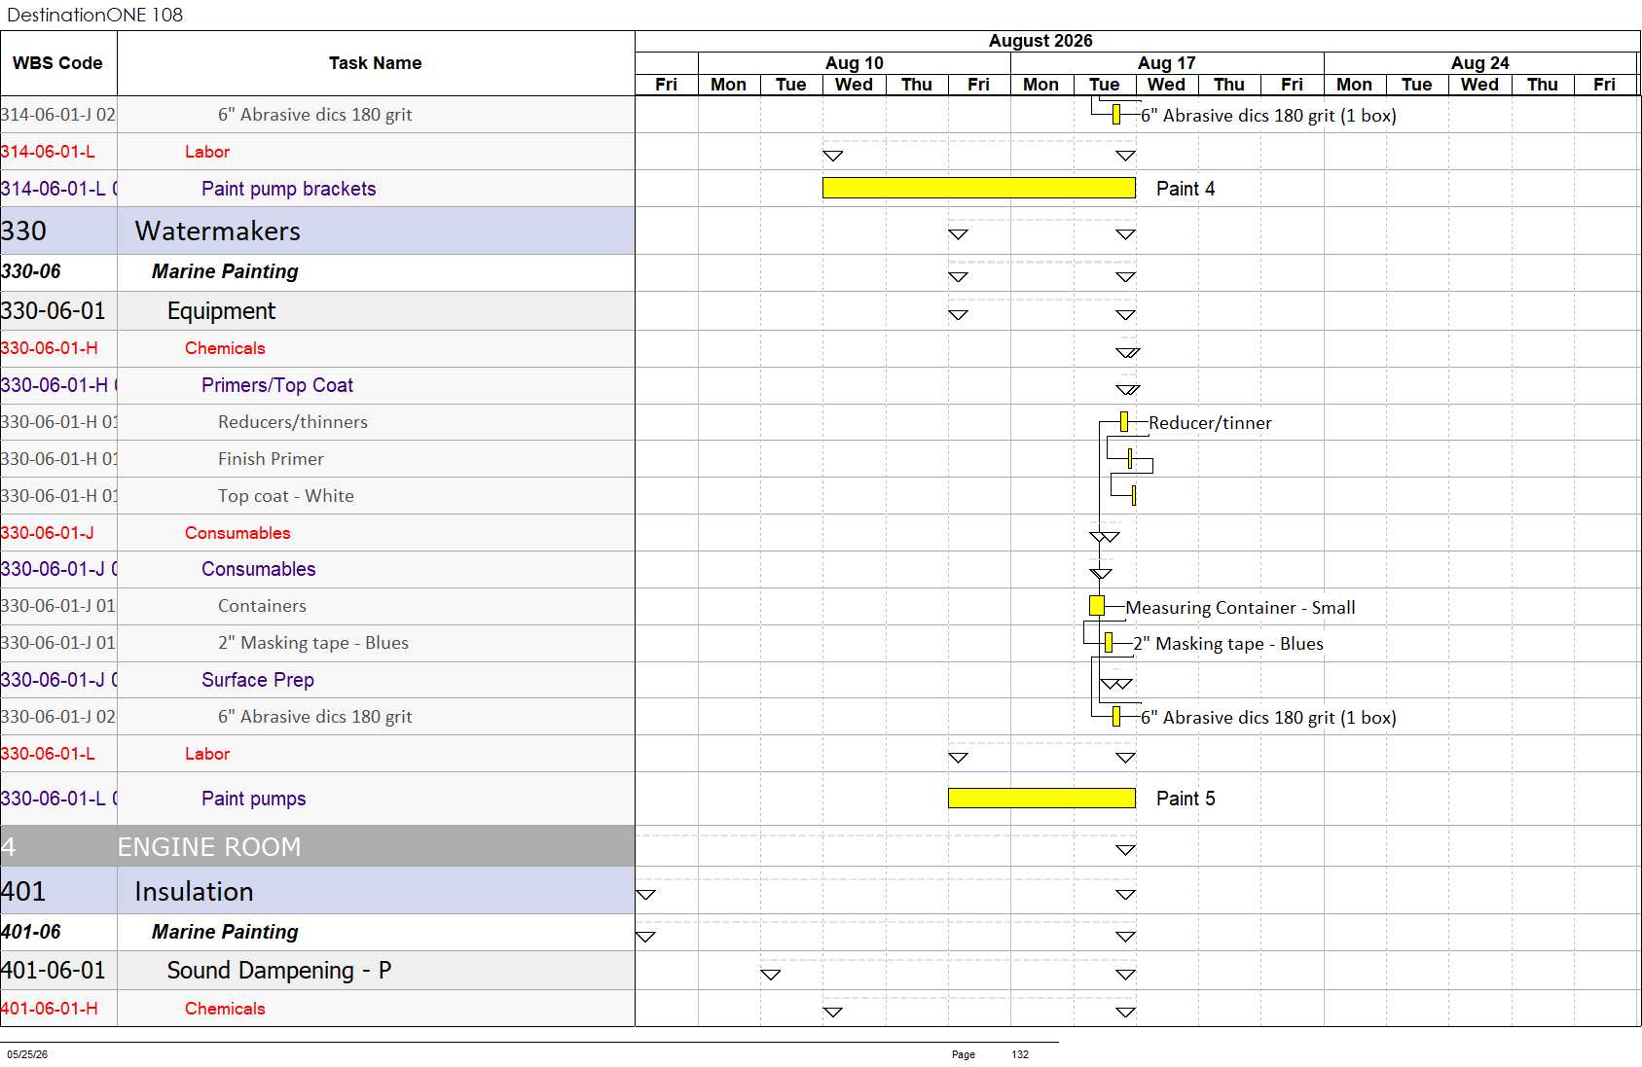1642x1067 pixels.
Task: Click the Paint 5 bar label
Action: coord(1186,799)
